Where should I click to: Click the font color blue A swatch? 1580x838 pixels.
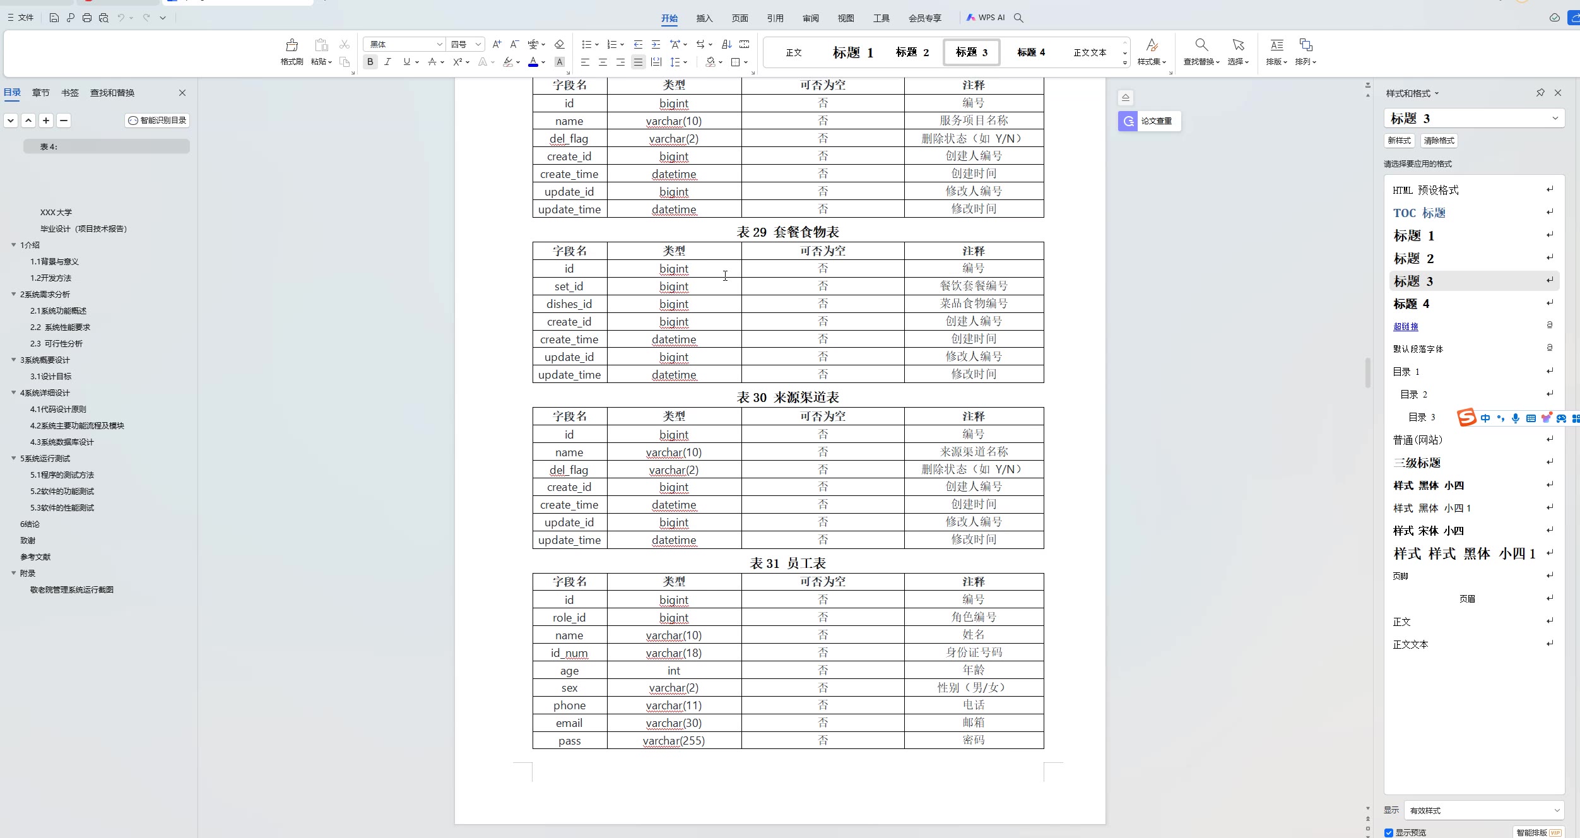pyautogui.click(x=533, y=62)
